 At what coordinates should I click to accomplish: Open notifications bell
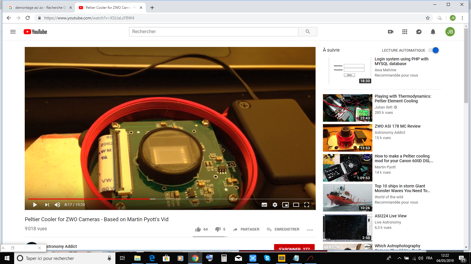[x=433, y=32]
